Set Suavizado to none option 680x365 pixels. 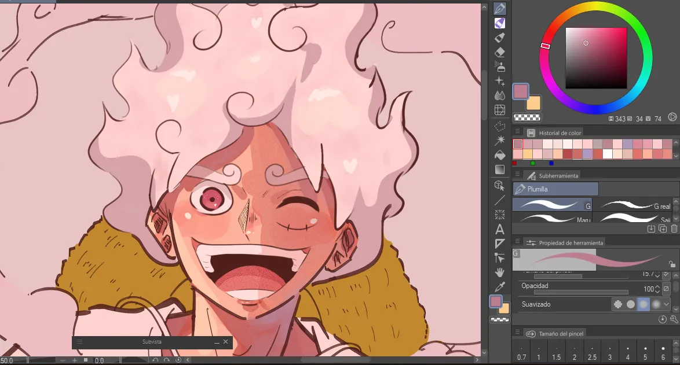618,304
